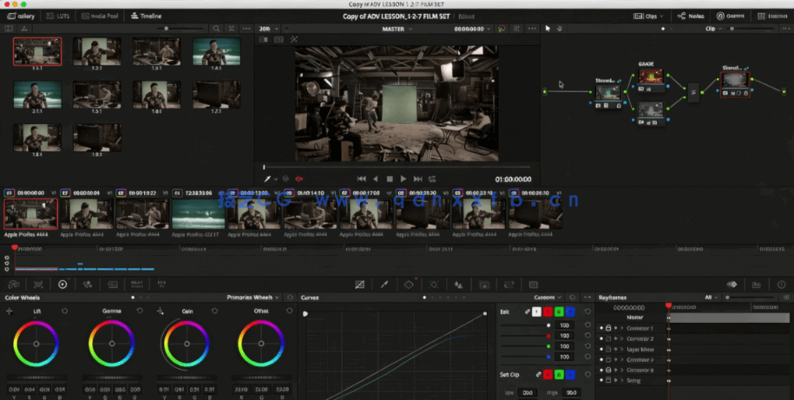Jump to last frame transport button
Viewport: 794px width, 400px height.
(417, 179)
